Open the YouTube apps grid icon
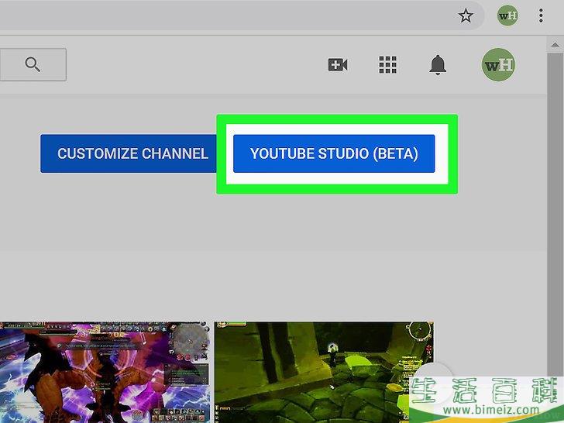The width and height of the screenshot is (564, 423). [387, 65]
